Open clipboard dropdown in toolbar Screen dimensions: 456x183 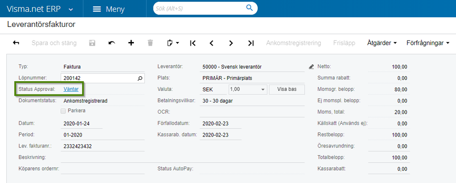[x=173, y=43]
